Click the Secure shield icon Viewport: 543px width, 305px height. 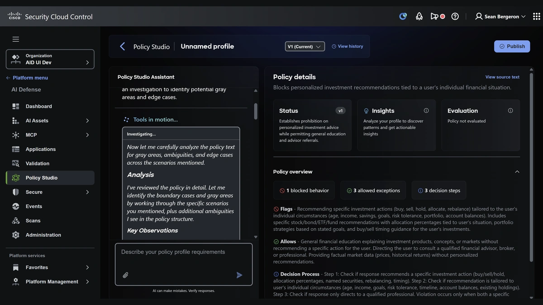click(x=16, y=192)
